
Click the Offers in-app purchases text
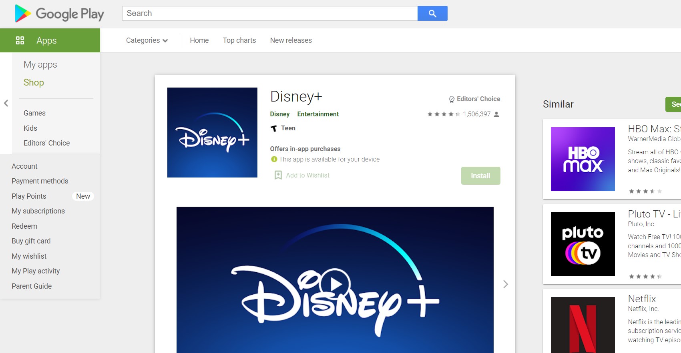coord(305,149)
